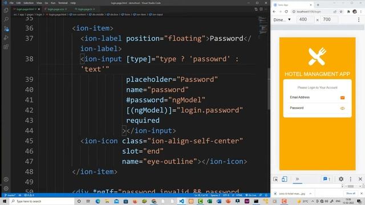Open the Edit menu in VS Code
The image size is (365, 205).
pyautogui.click(x=18, y=3)
